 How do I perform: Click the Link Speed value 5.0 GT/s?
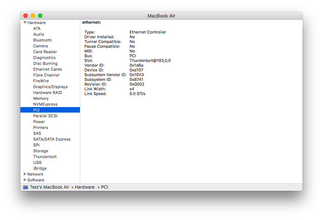click(x=137, y=94)
